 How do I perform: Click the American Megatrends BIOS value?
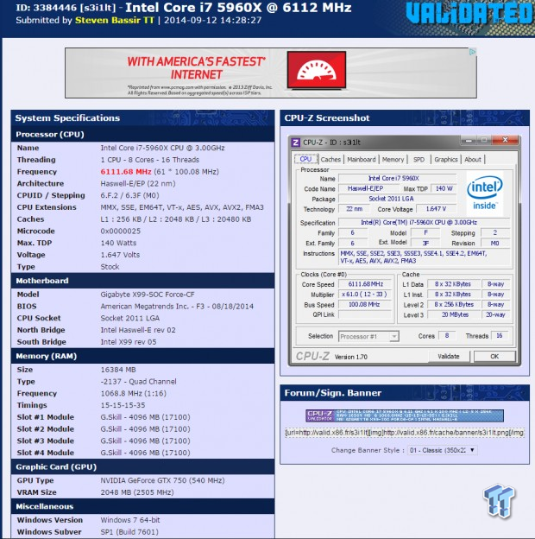pos(177,307)
